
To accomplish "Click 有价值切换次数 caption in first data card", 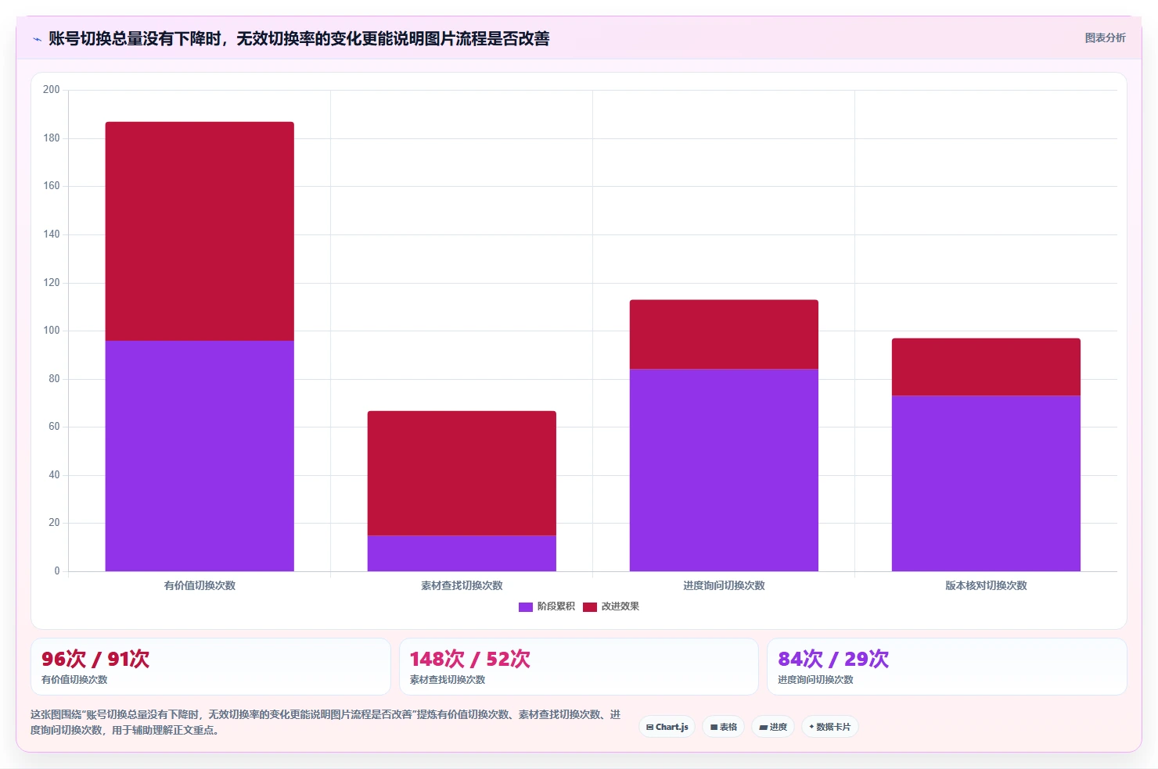I will [x=74, y=680].
